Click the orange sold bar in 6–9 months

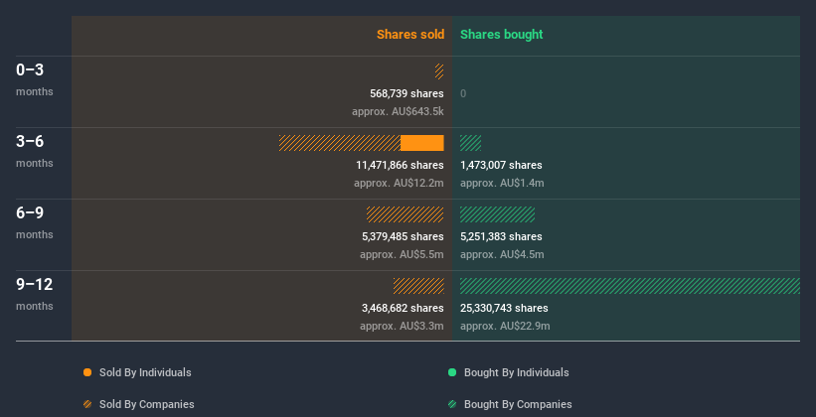click(x=405, y=214)
